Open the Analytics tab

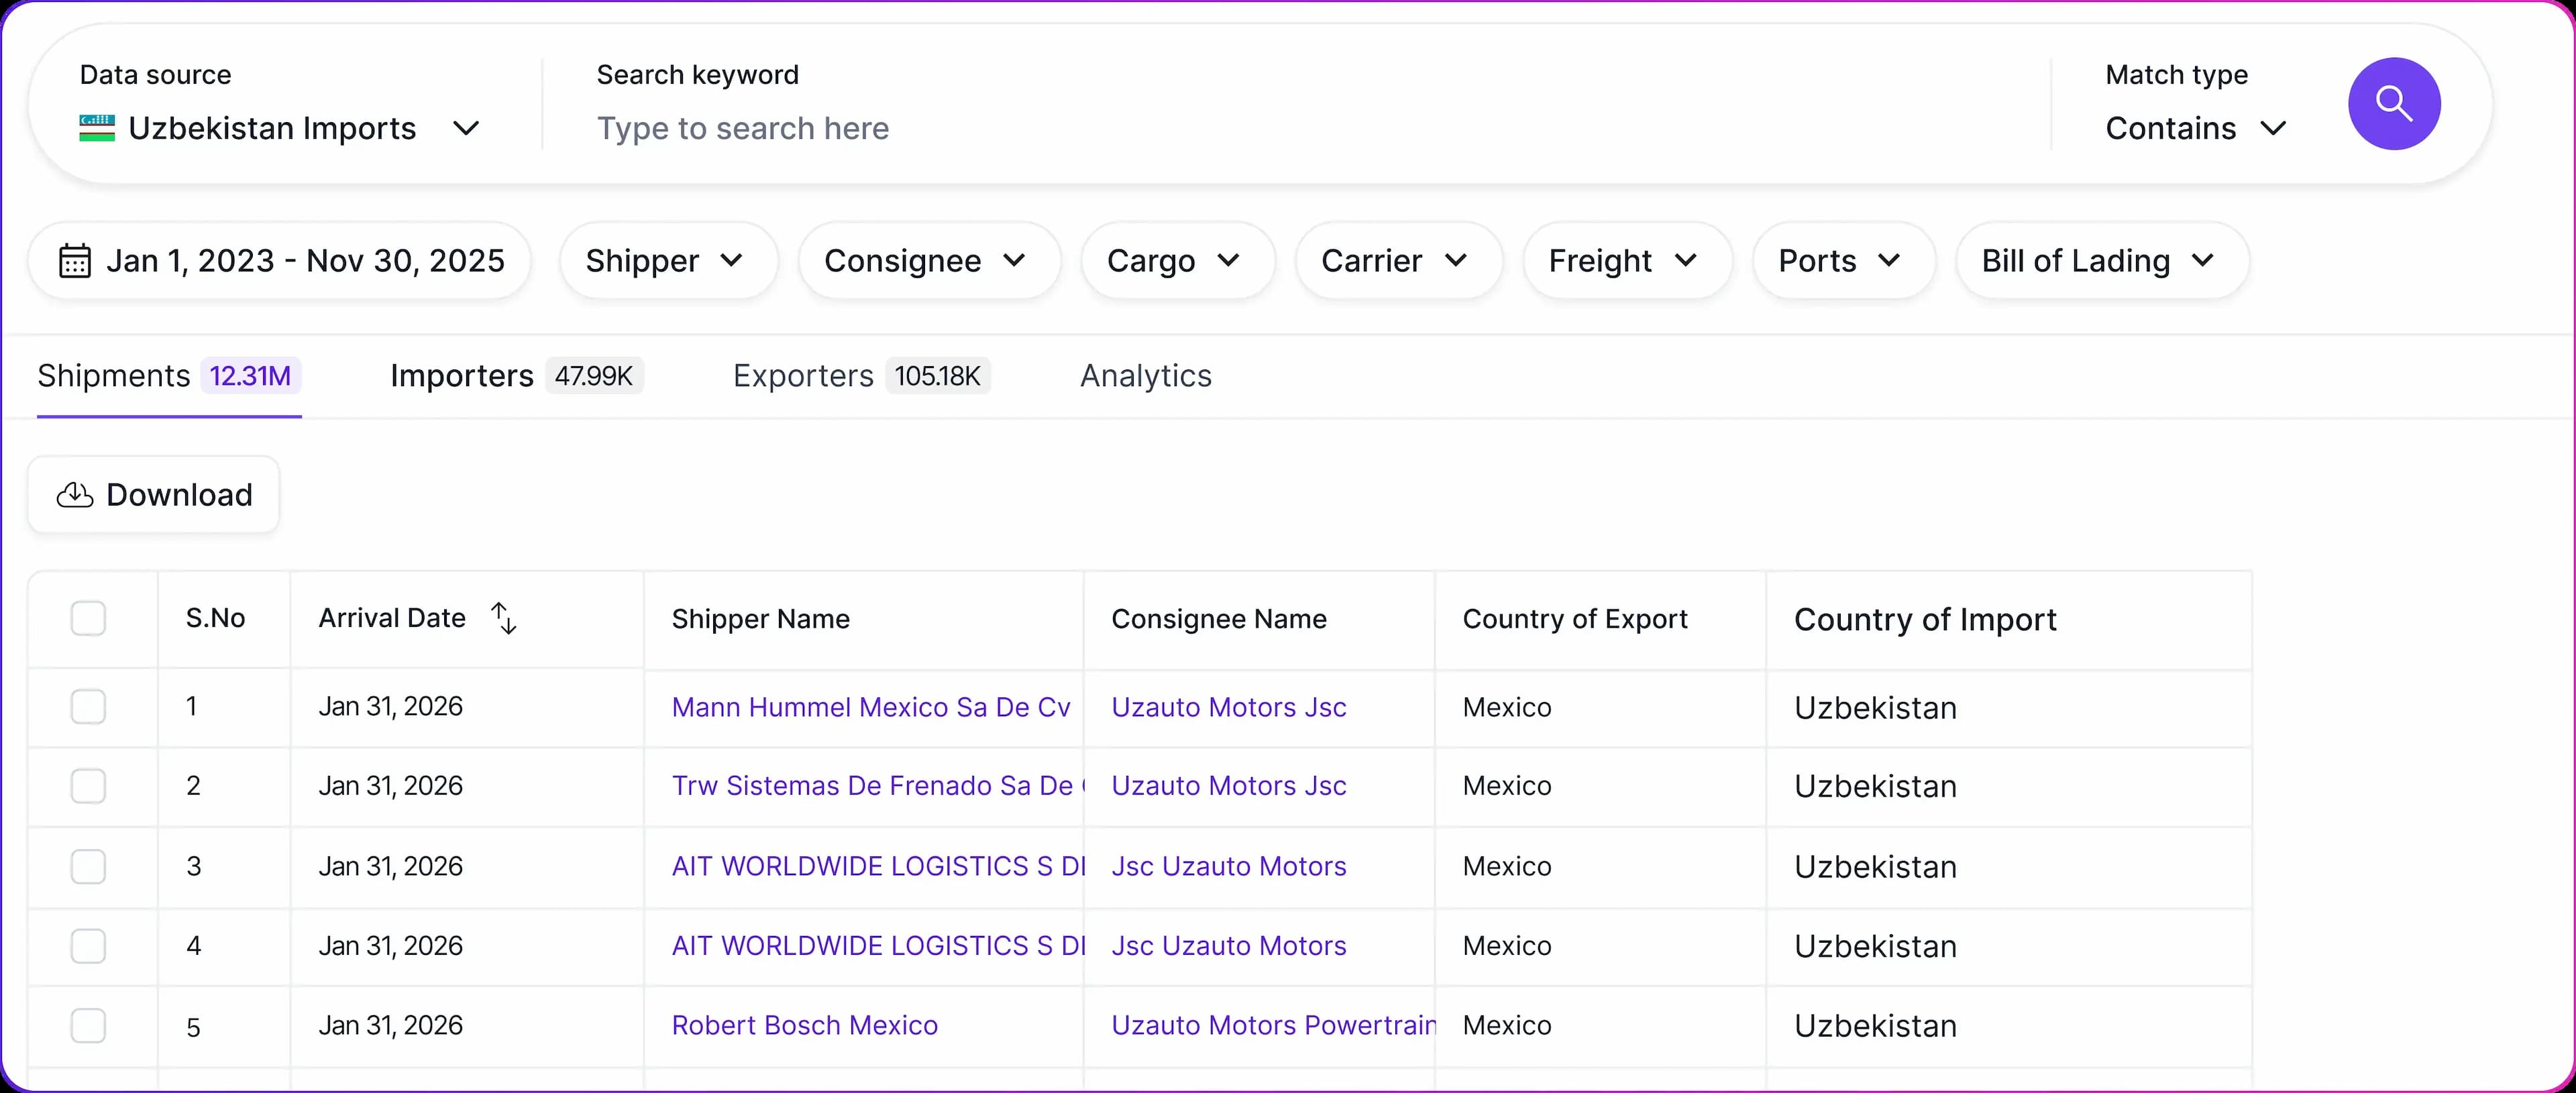pos(1145,376)
